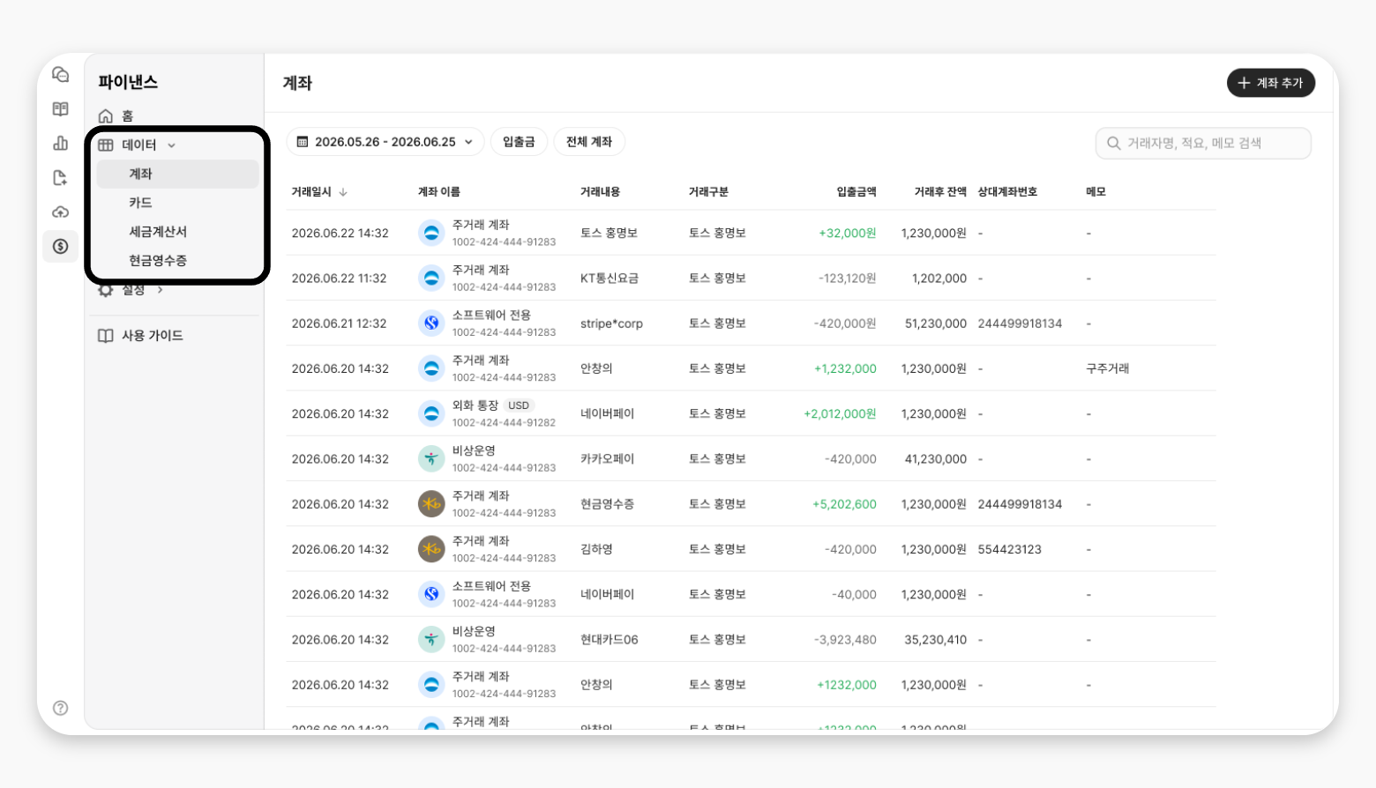Click the 거래구분 column header

709,192
